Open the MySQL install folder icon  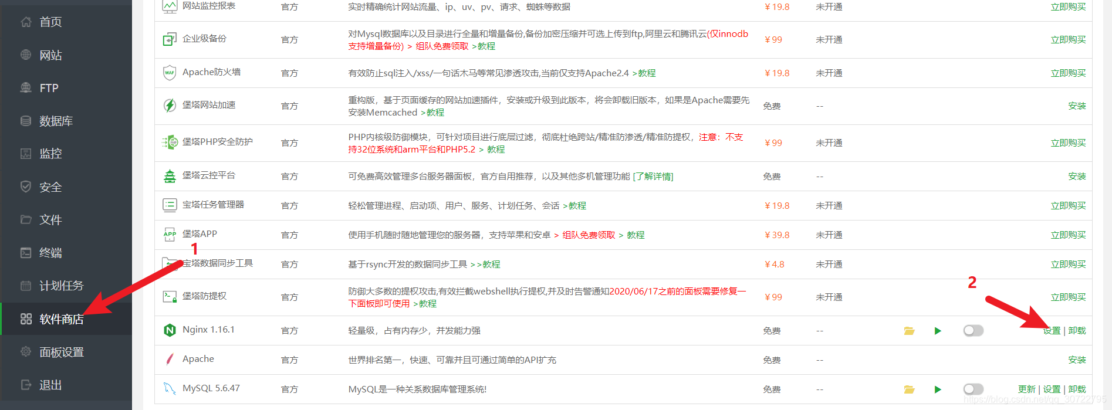[910, 389]
